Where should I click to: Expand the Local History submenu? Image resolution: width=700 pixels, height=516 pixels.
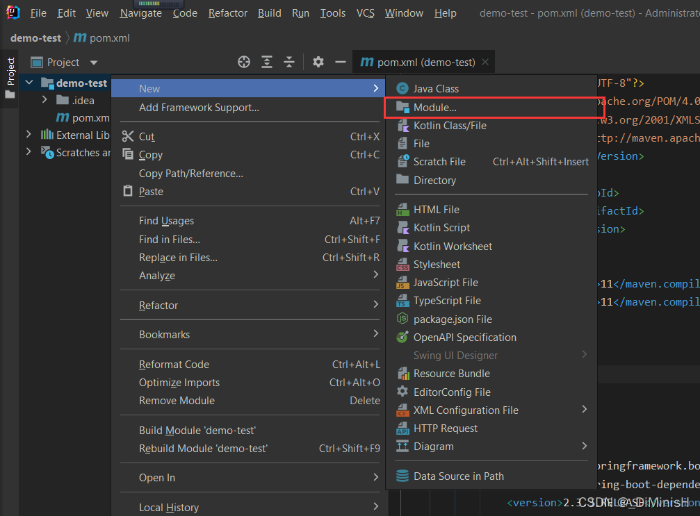tap(375, 507)
